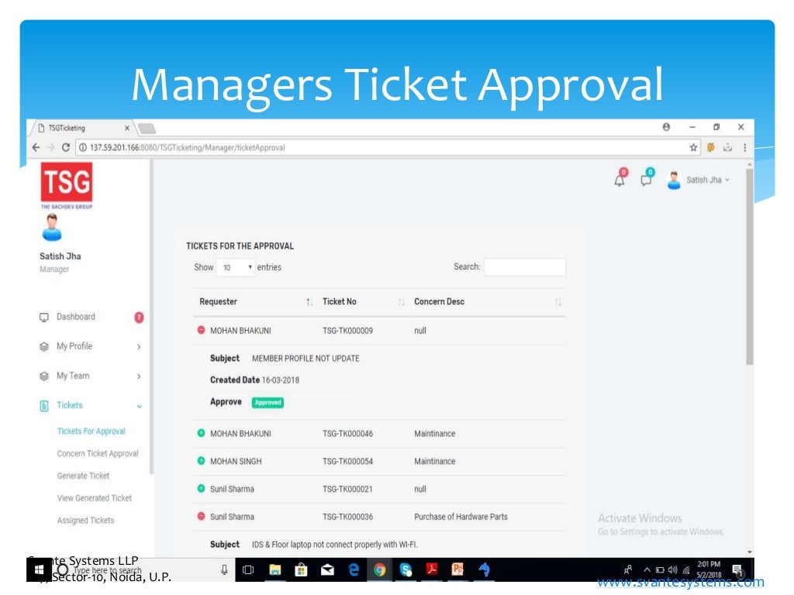Click the My Profile layers icon
The image size is (794, 595).
[x=44, y=346]
